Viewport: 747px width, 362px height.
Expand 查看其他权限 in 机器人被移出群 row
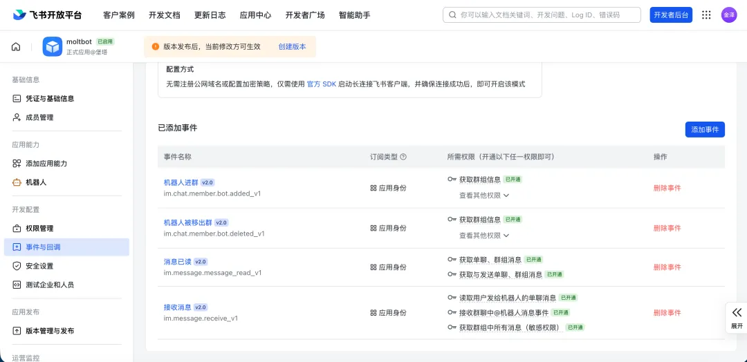pyautogui.click(x=484, y=235)
